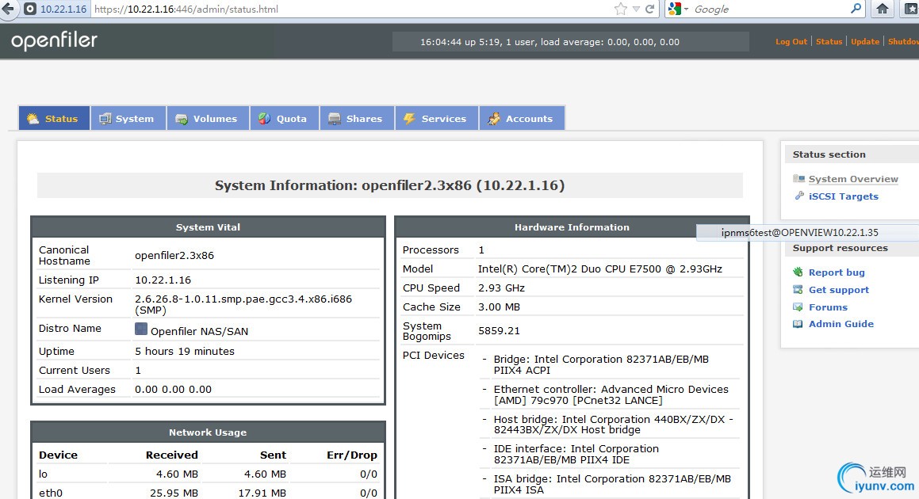919x499 pixels.
Task: Open the Admin Guide link
Action: tap(841, 324)
